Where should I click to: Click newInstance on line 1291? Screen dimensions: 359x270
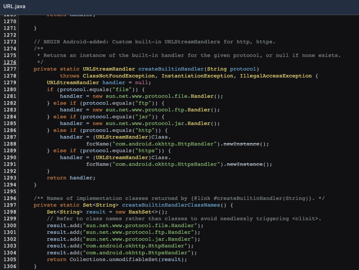245,164
